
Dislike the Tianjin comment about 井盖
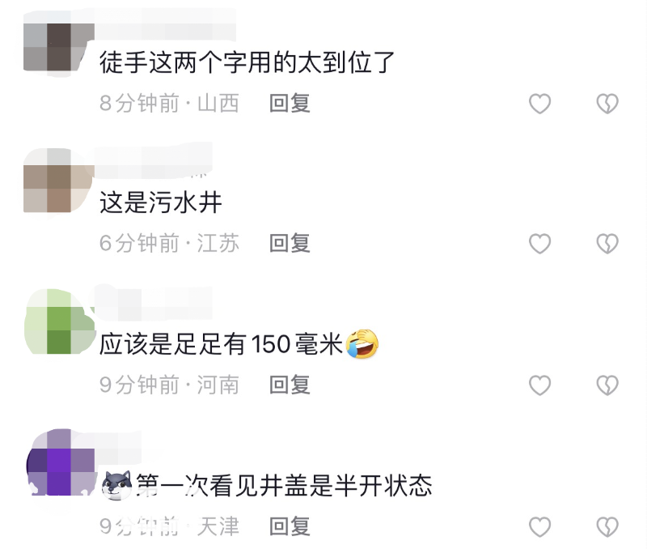click(x=607, y=526)
